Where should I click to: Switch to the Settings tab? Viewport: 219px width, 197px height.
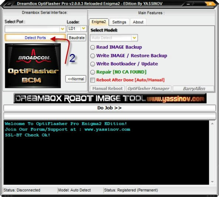coord(119,22)
